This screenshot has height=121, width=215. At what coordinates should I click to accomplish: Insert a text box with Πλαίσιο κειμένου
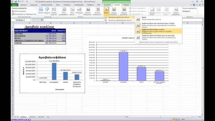tap(54, 11)
